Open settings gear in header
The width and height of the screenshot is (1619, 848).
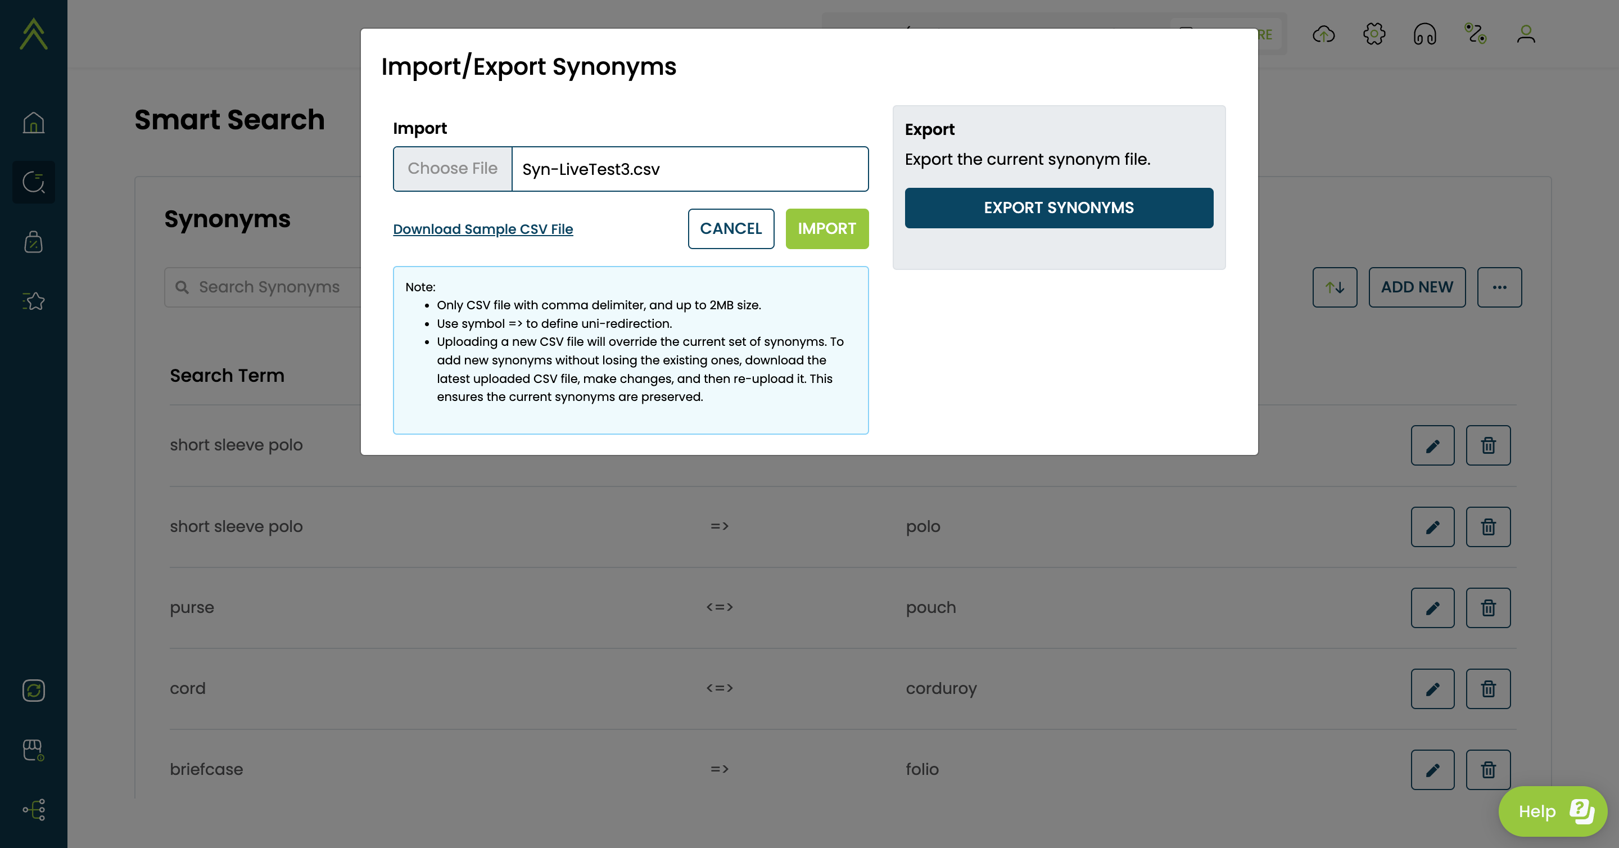point(1374,34)
